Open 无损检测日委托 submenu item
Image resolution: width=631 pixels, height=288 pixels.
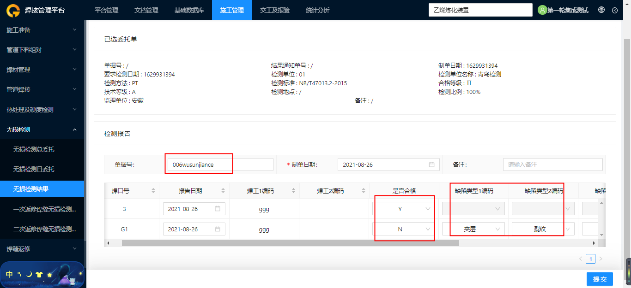pyautogui.click(x=42, y=169)
